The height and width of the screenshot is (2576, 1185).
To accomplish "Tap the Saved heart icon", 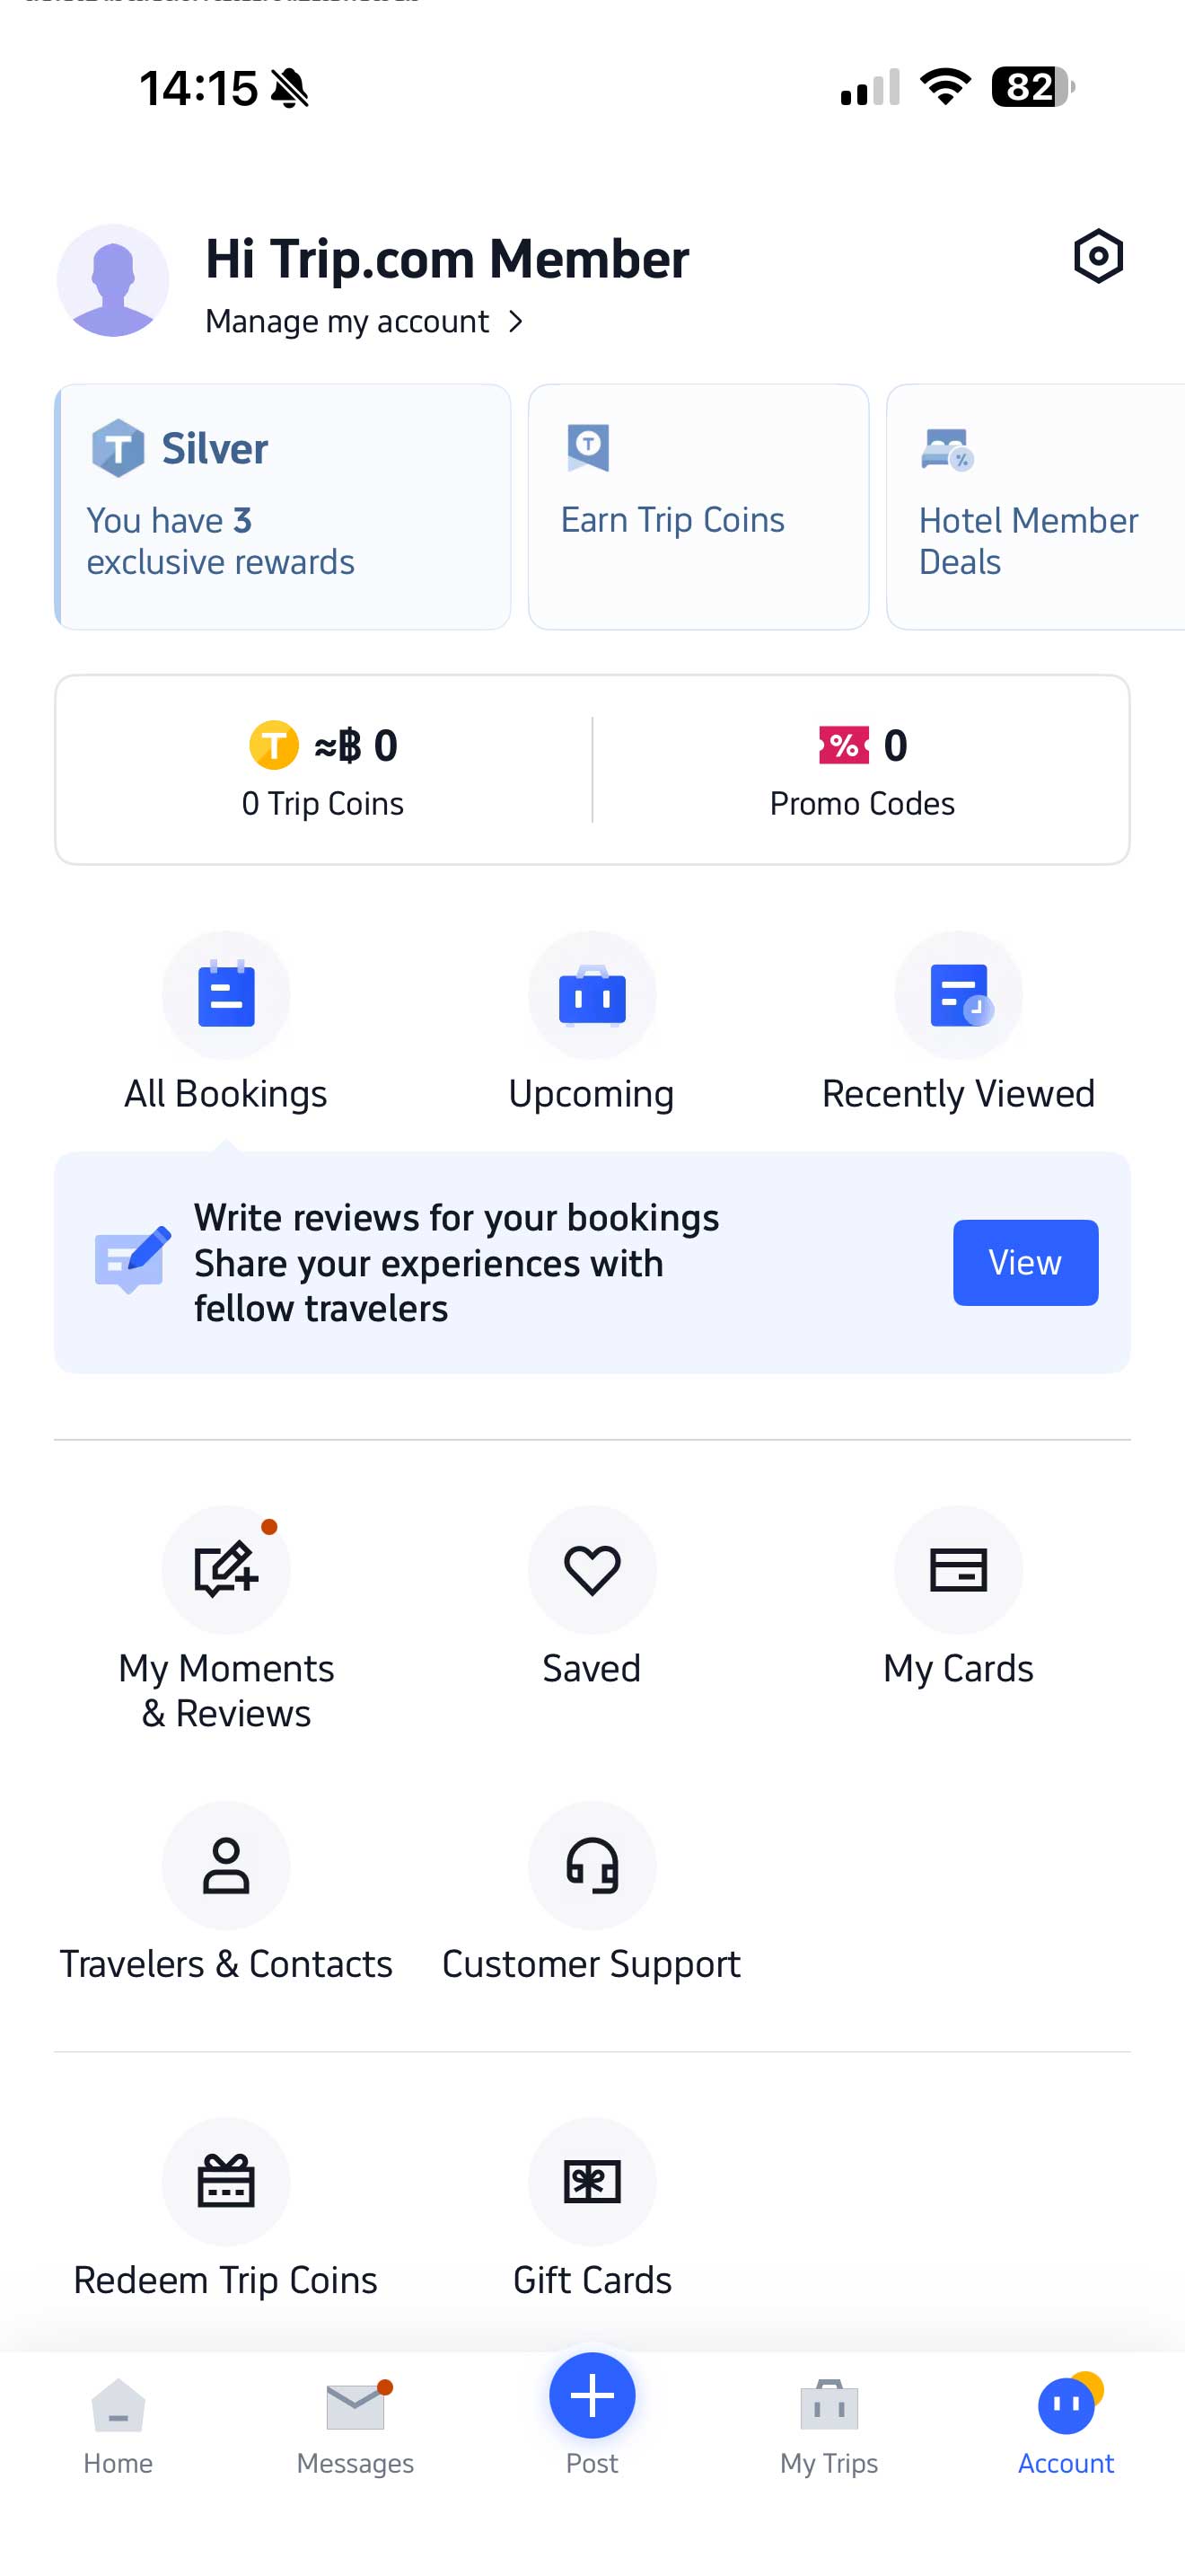I will click(592, 1571).
